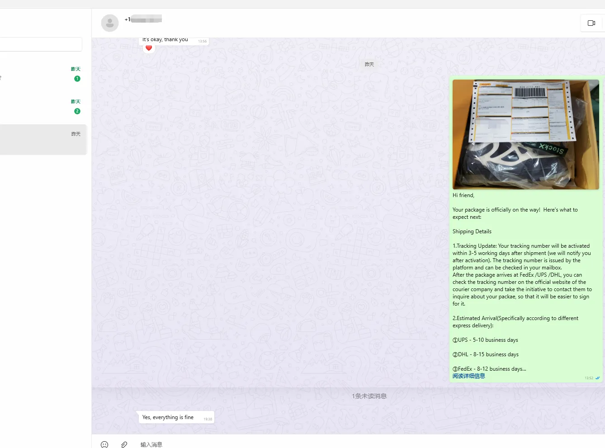Open the first chat with one unread message
Screen dimensions: 605x448
41,74
